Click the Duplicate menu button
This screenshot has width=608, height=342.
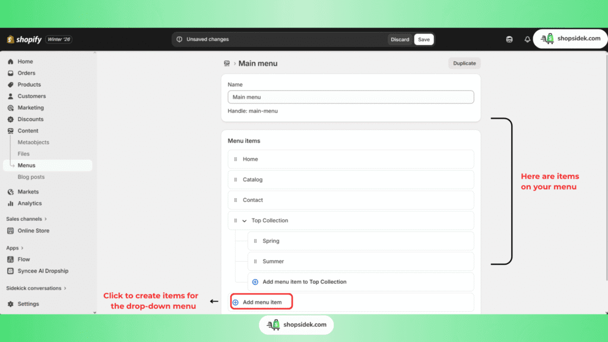(x=464, y=64)
